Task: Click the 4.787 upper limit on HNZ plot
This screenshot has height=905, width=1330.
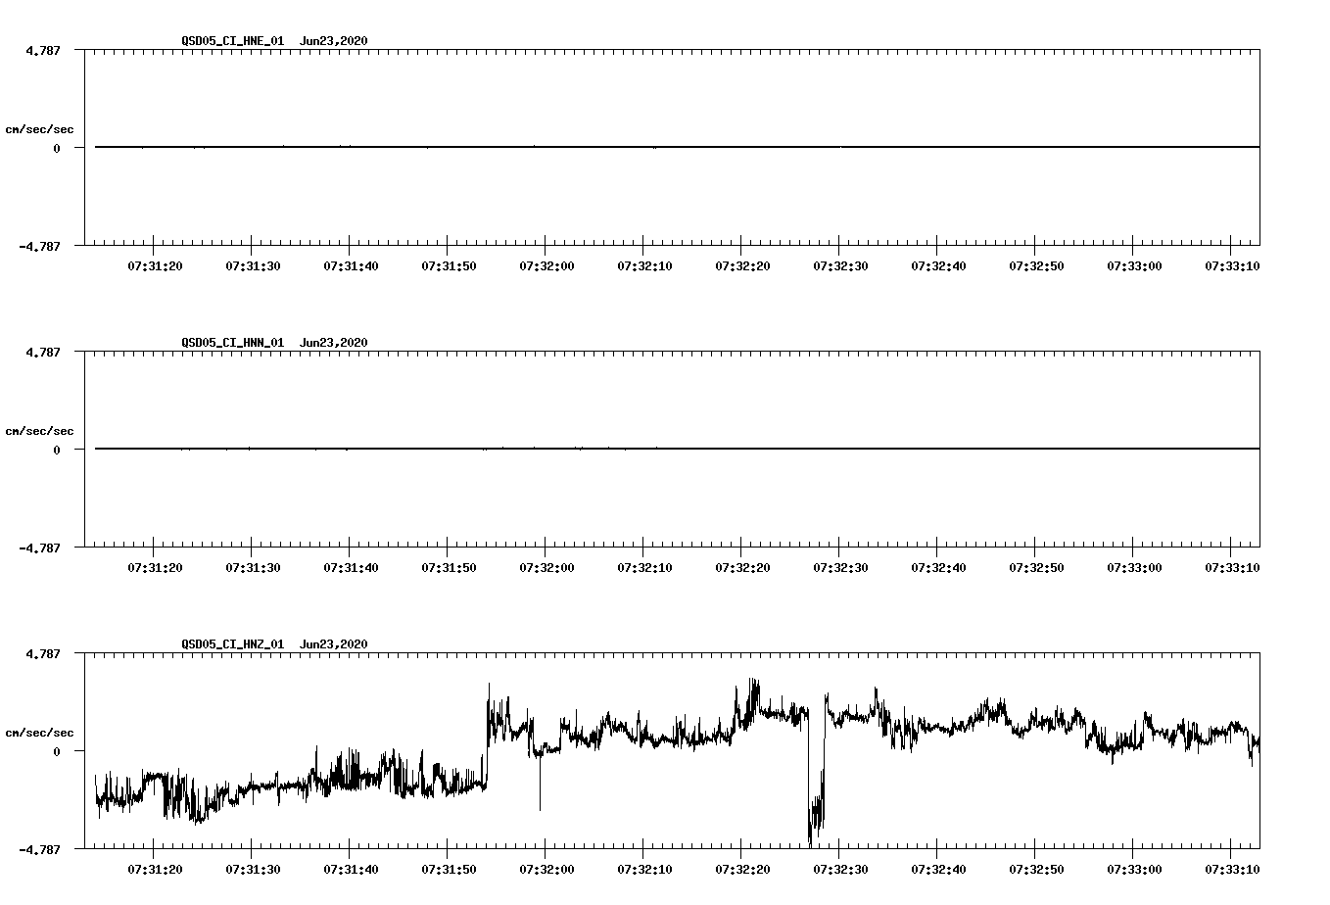Action: pos(43,653)
